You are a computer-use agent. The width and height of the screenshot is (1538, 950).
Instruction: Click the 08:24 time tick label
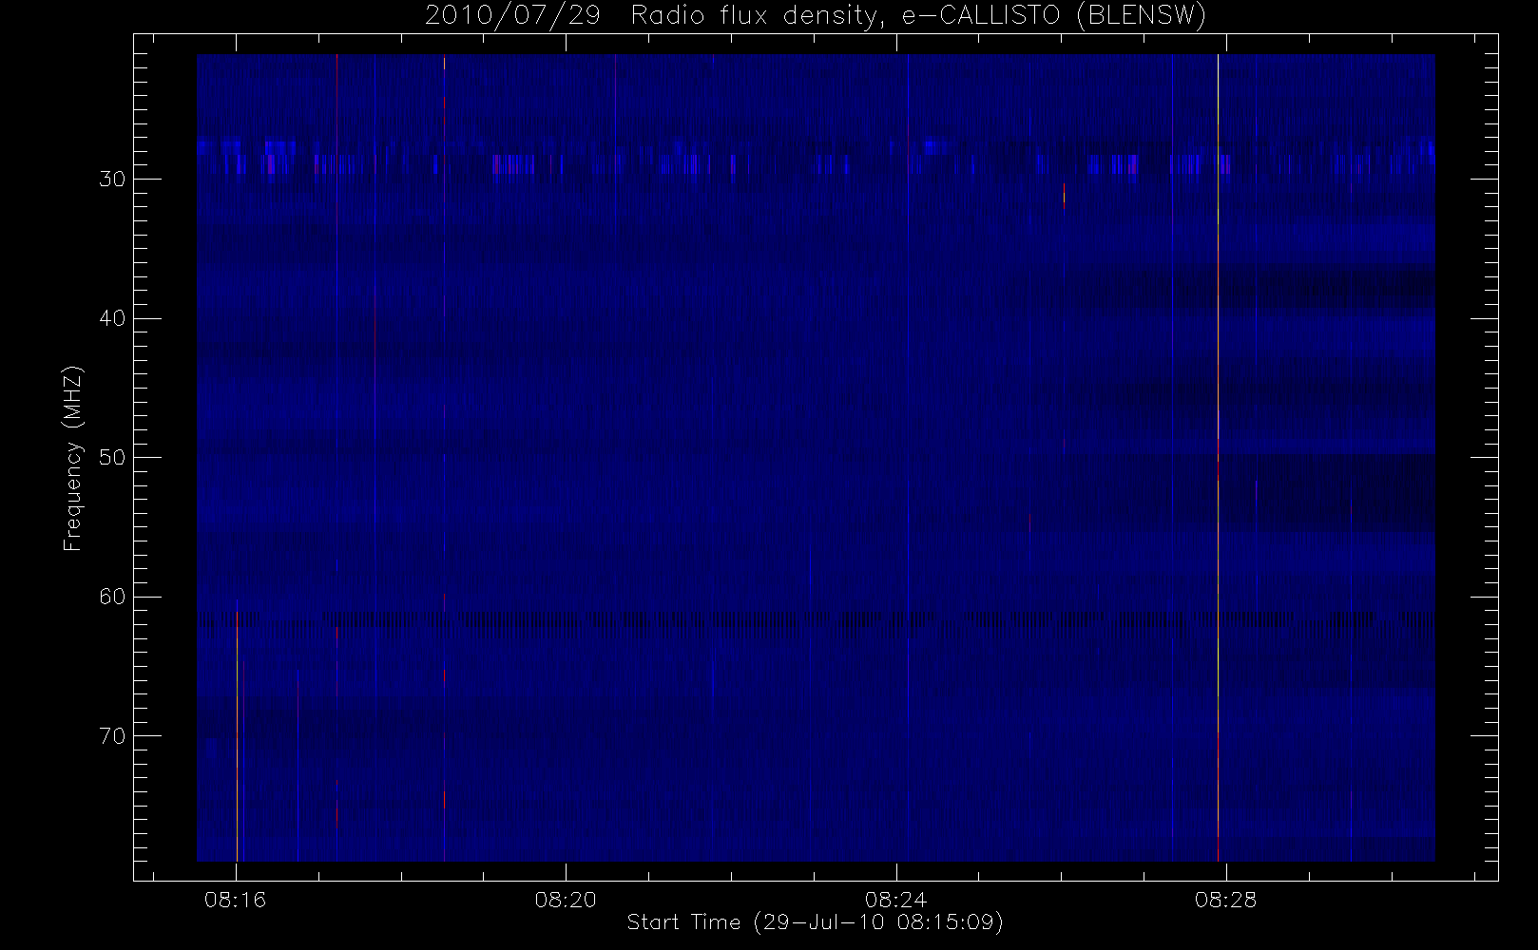tap(895, 900)
